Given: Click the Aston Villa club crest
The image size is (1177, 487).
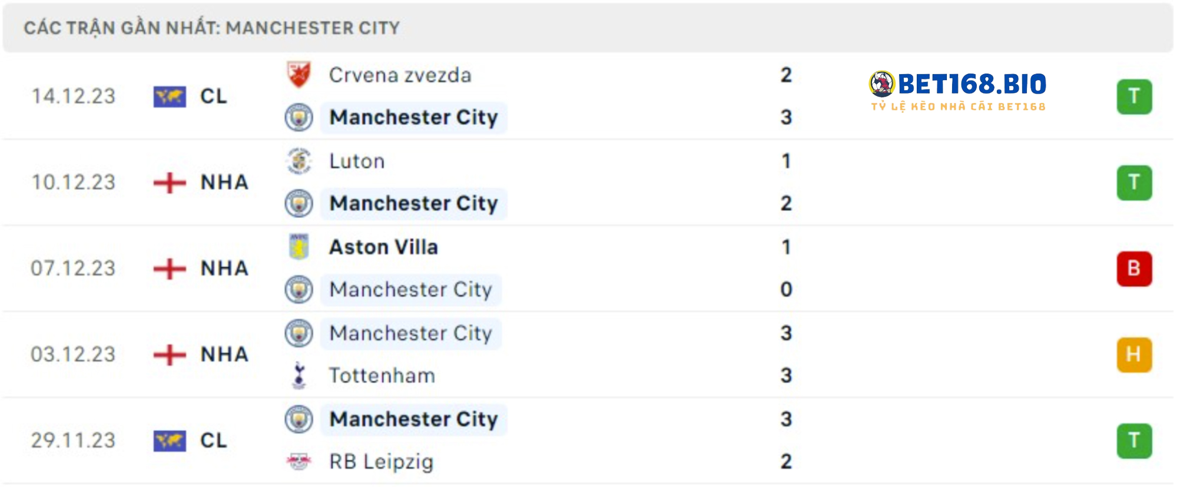Looking at the screenshot, I should coord(299,247).
